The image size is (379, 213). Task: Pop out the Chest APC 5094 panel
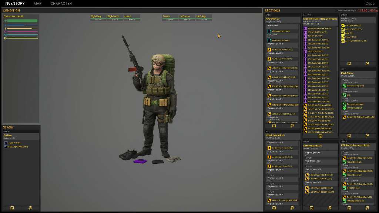292,126
